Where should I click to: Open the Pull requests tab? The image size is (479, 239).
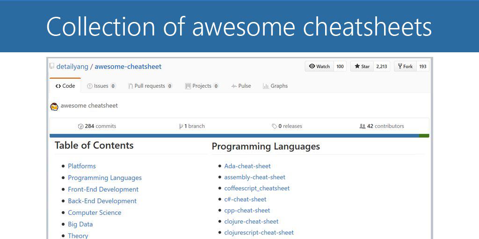[150, 86]
